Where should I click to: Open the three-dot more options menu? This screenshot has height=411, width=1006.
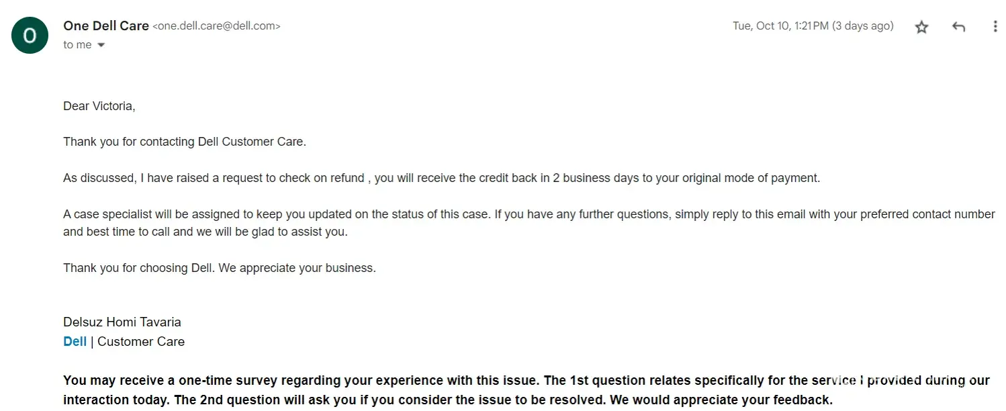click(995, 27)
